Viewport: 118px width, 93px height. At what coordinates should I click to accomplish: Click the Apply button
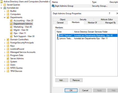(99, 90)
